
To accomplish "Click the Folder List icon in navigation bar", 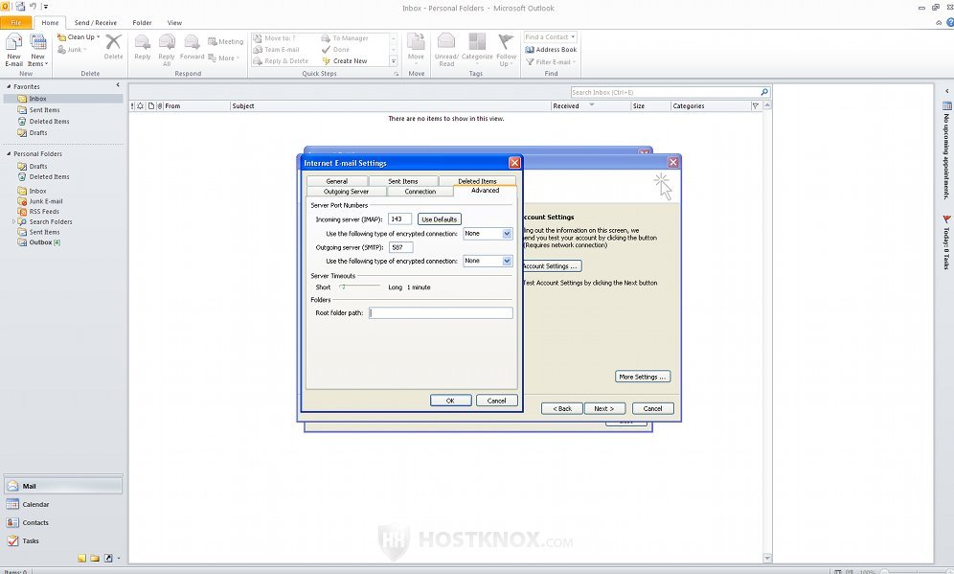I will tap(95, 558).
